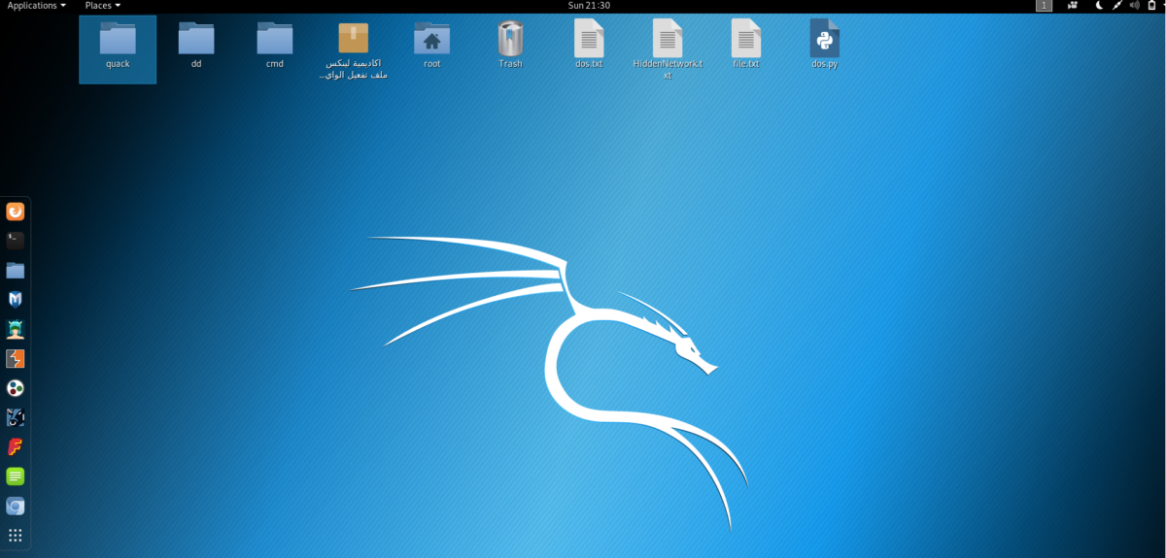Open the Applications menu
Image resolution: width=1166 pixels, height=558 pixels.
[x=37, y=6]
